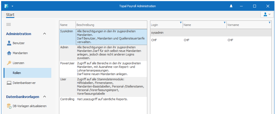The image size is (275, 114).
Task: Switch to the Start tab
Action: 10,15
